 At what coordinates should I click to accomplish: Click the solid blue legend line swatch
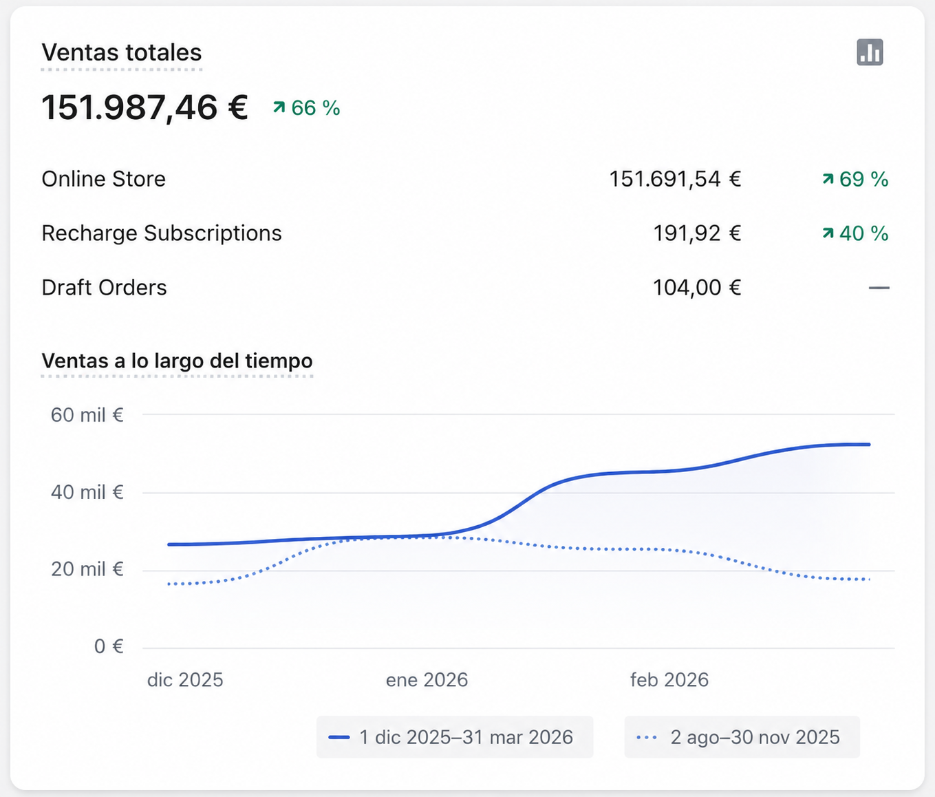tap(339, 738)
